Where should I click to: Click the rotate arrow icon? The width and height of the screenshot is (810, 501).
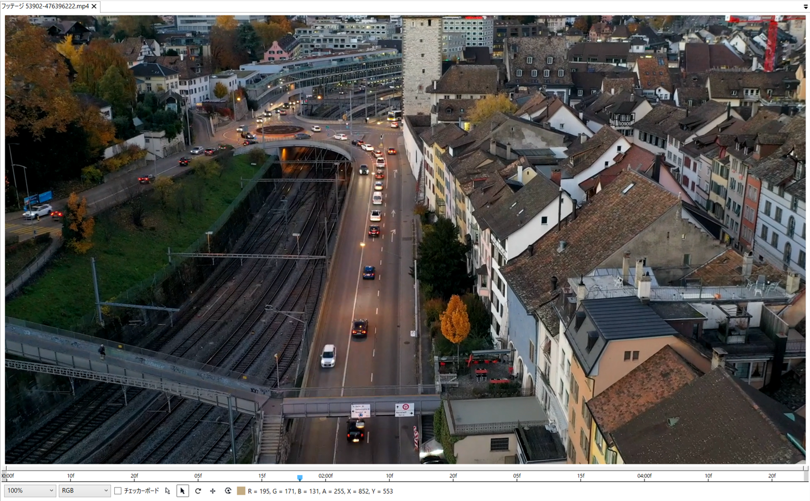point(198,491)
